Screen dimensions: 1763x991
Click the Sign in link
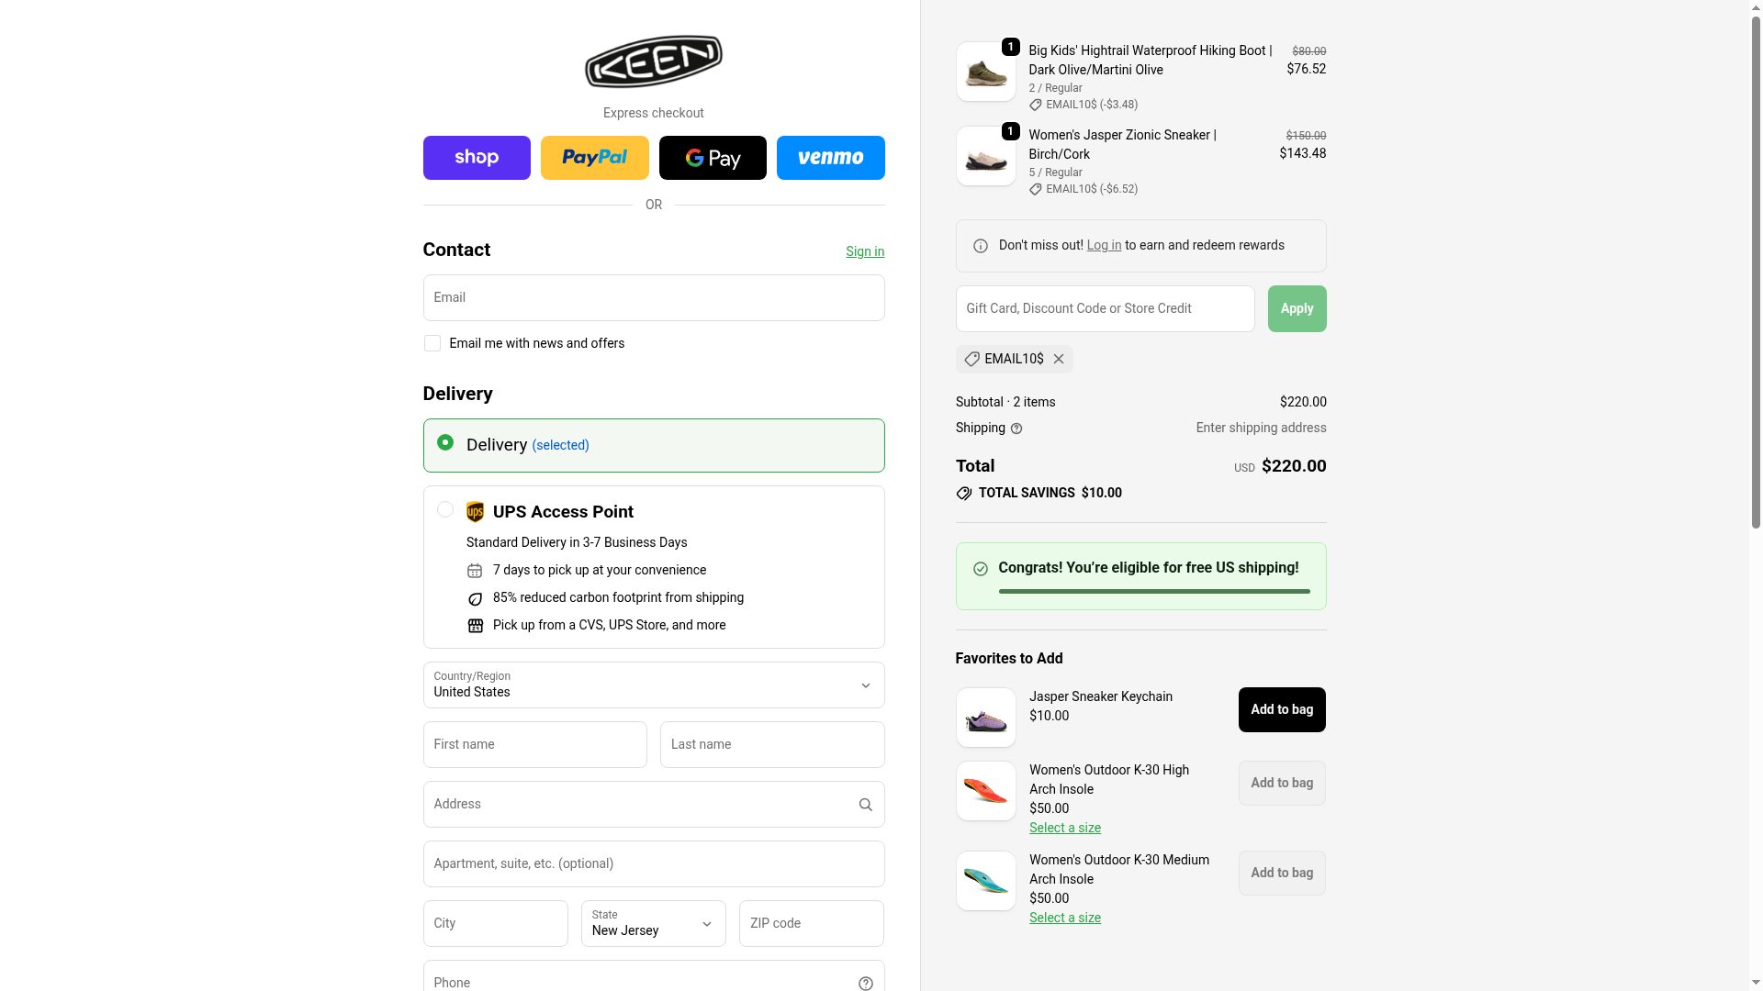[865, 251]
